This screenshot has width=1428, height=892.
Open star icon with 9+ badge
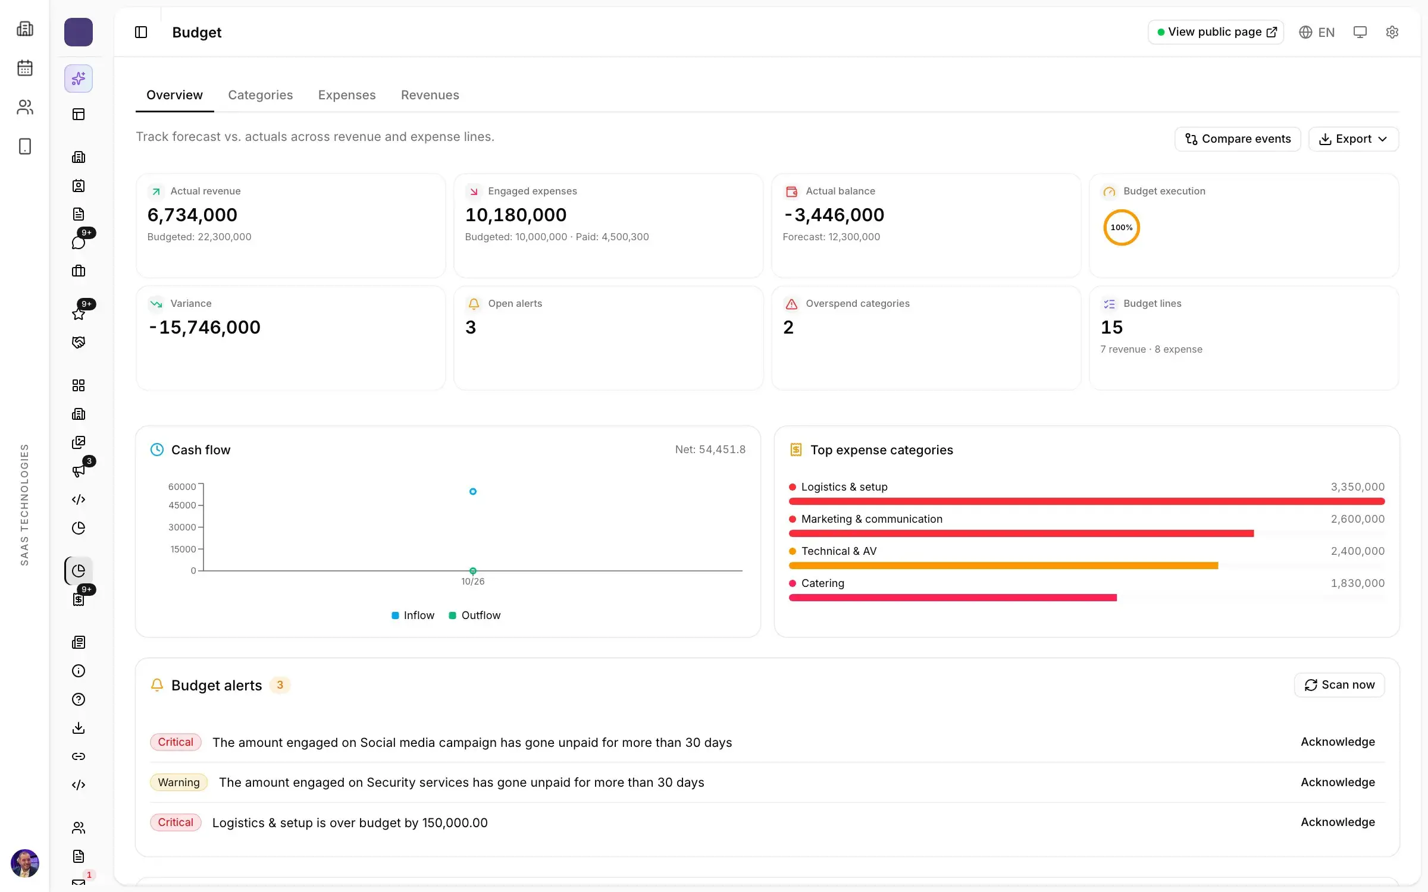point(79,313)
